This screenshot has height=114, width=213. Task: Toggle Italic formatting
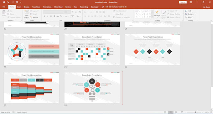(x=48, y=16)
